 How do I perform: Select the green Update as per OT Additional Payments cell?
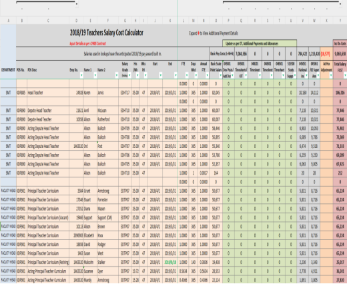coord(260,43)
